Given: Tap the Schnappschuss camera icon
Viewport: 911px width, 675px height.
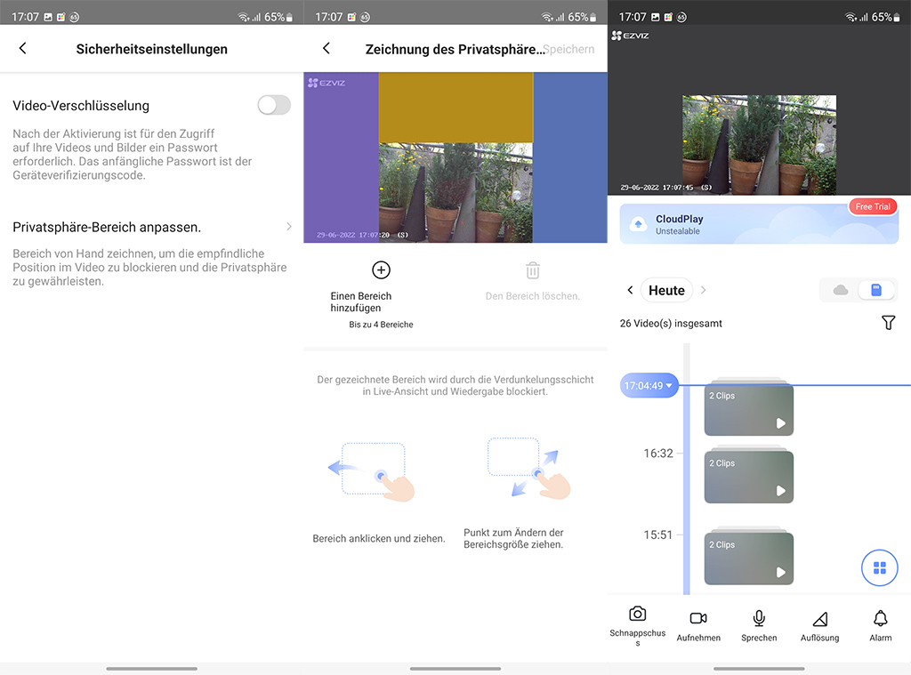Looking at the screenshot, I should point(637,615).
